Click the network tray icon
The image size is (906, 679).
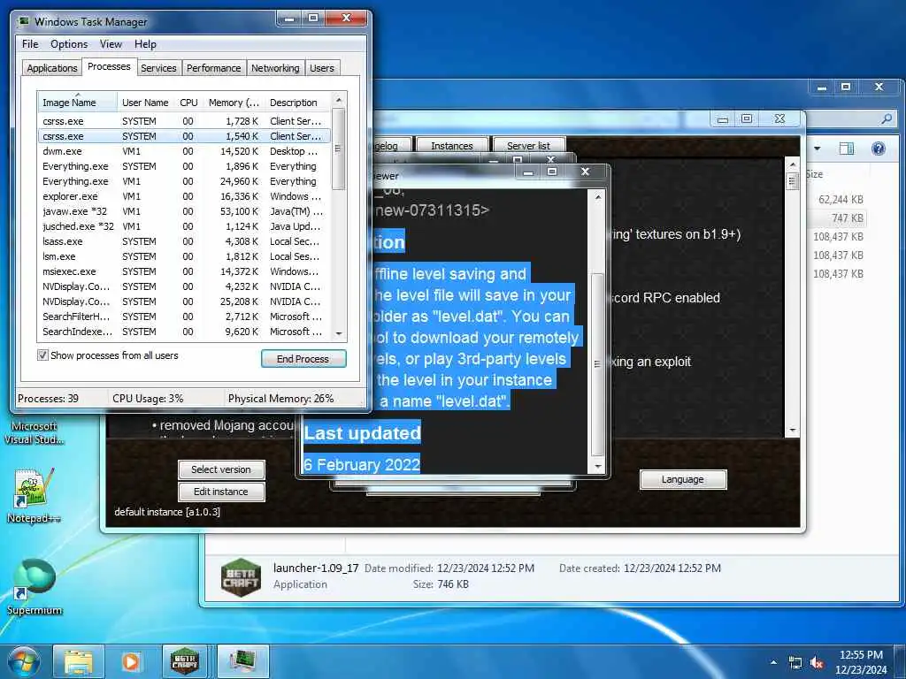coord(795,663)
